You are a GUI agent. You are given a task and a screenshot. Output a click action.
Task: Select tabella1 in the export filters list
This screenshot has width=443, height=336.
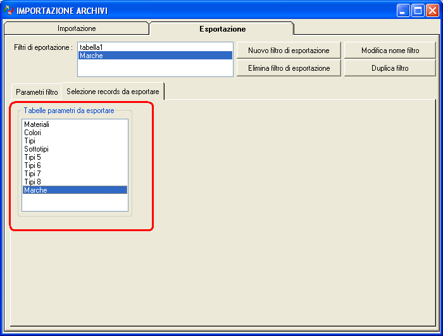tap(156, 47)
